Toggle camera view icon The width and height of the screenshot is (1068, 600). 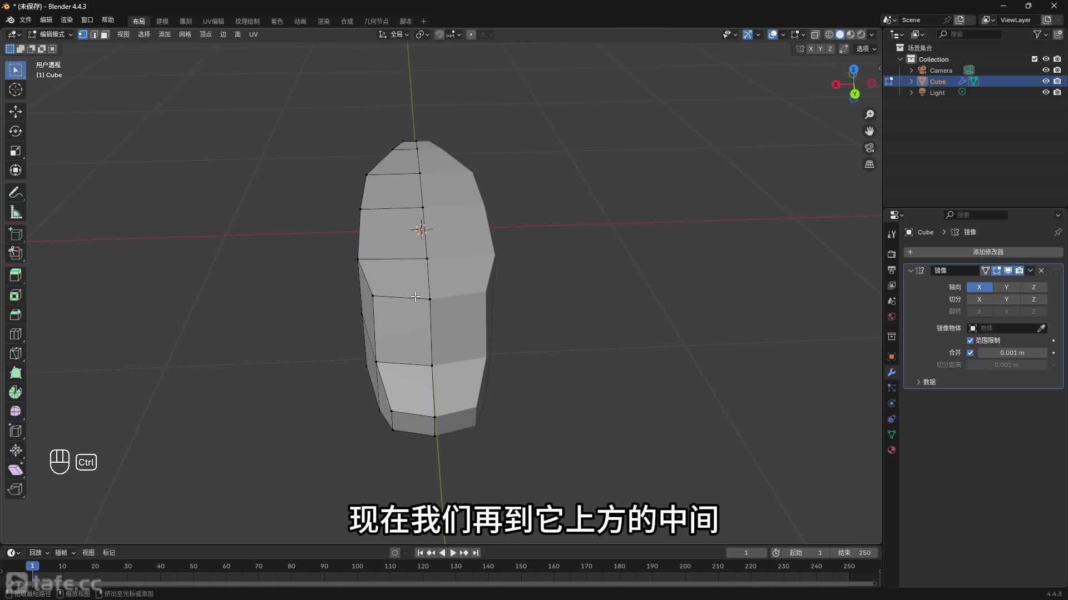click(x=869, y=148)
